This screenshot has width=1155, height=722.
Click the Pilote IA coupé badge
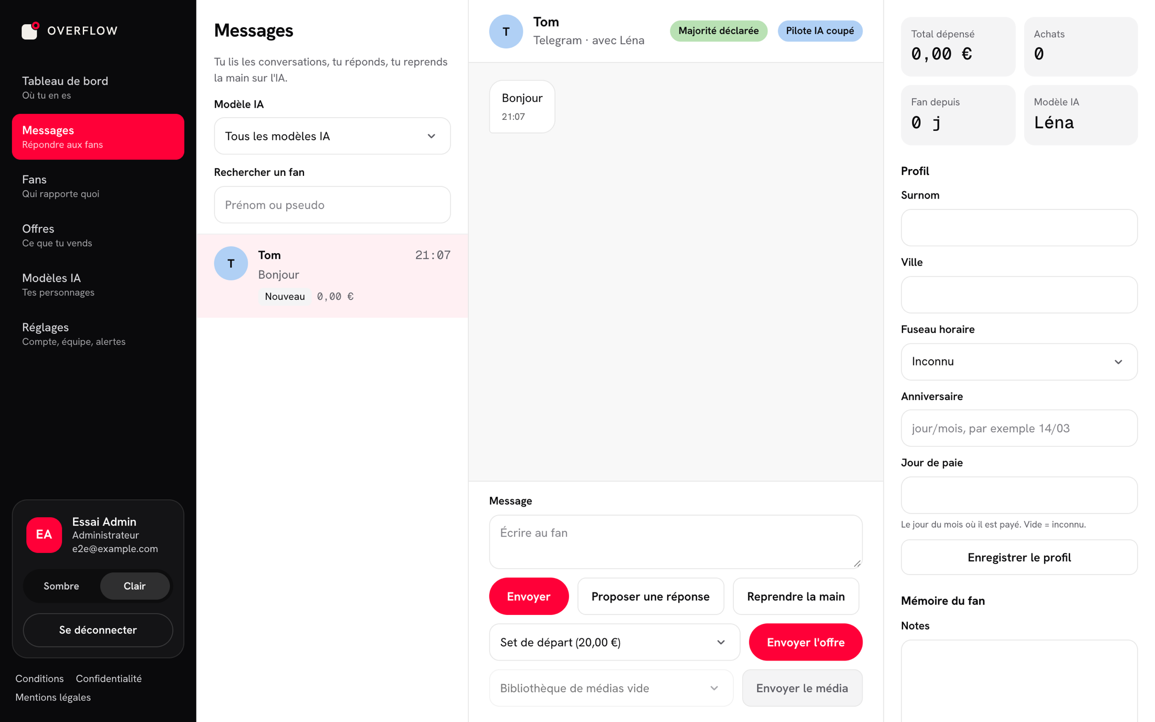coord(820,31)
